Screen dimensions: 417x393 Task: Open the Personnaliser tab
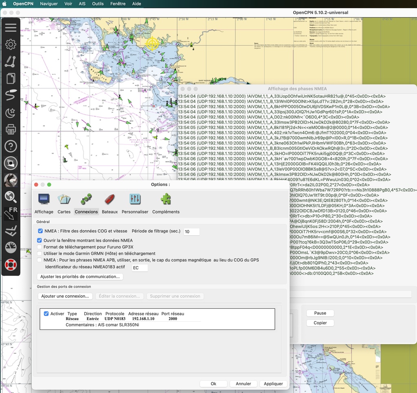point(135,204)
